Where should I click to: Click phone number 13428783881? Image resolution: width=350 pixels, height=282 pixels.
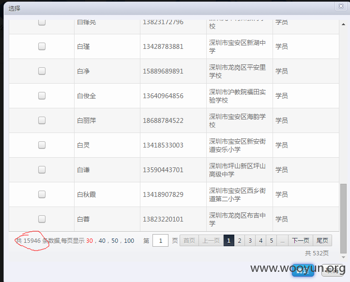pyautogui.click(x=163, y=46)
